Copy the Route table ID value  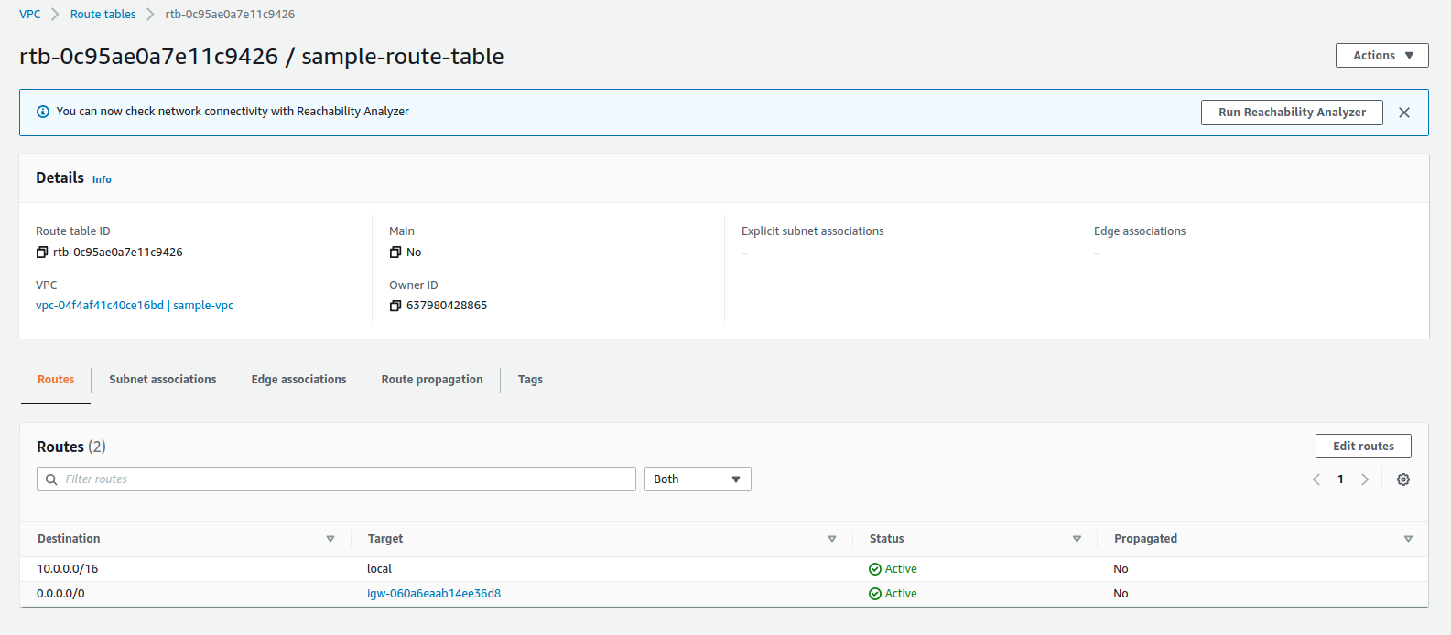click(x=42, y=253)
